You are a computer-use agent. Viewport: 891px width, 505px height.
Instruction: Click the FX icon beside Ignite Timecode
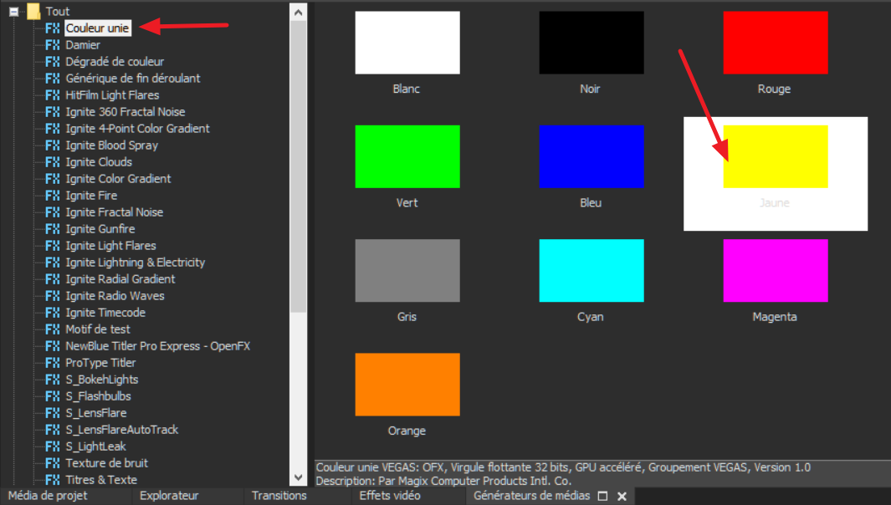53,313
